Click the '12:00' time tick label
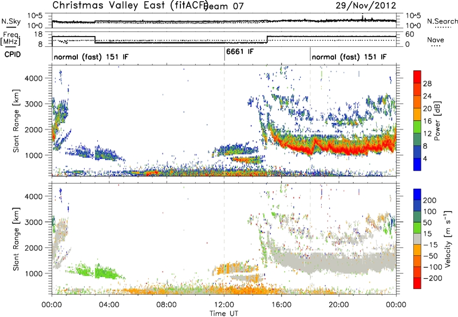 tap(224, 305)
